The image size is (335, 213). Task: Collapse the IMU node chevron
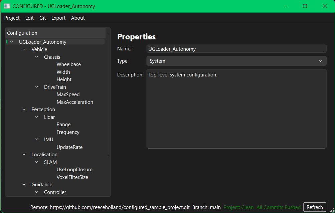coord(37,139)
